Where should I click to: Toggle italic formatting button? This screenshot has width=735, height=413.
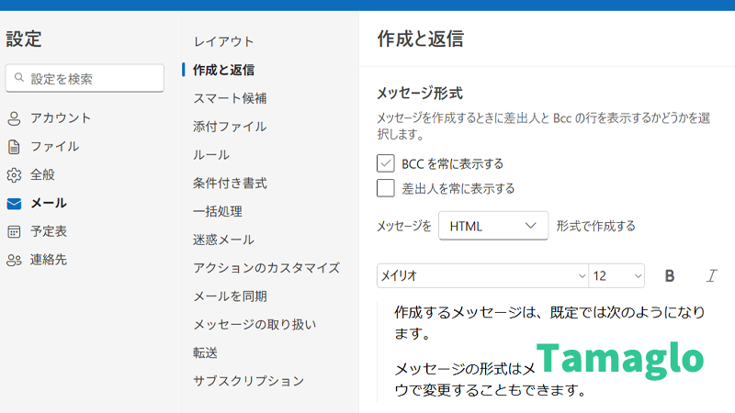(711, 275)
